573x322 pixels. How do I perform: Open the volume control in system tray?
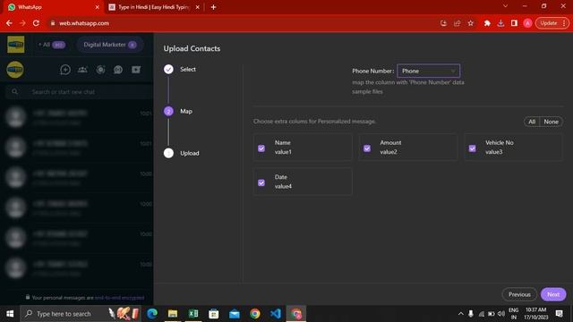click(501, 314)
